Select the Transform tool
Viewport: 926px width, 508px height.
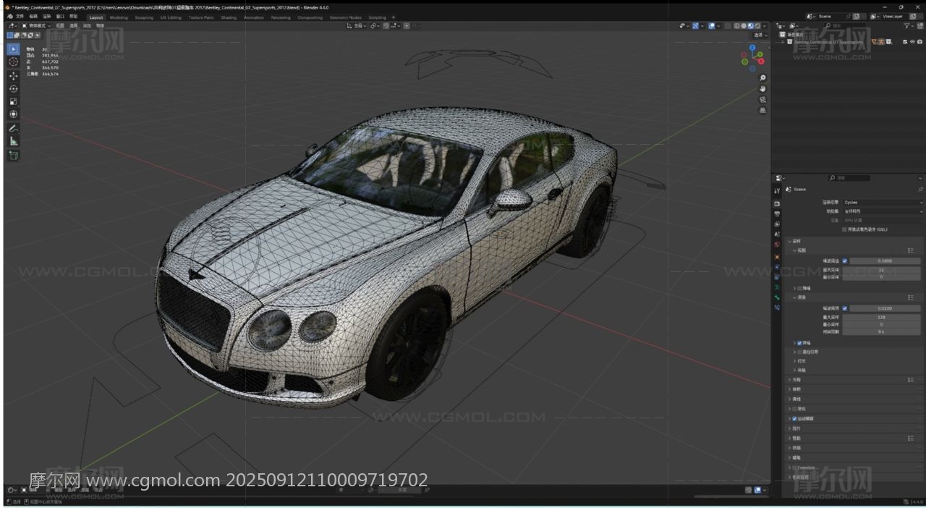(13, 114)
